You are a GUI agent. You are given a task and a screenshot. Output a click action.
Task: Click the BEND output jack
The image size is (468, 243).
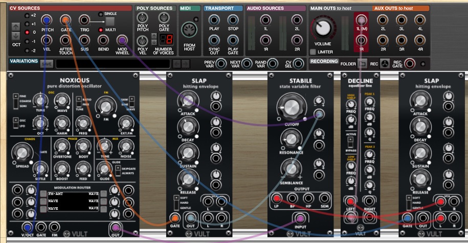(103, 40)
